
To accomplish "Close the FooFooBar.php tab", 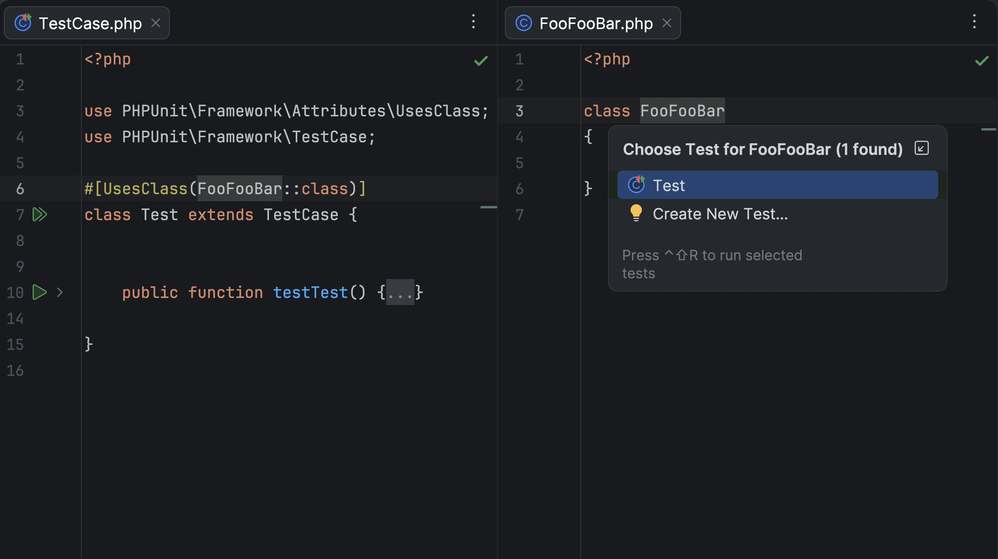I will pyautogui.click(x=667, y=23).
